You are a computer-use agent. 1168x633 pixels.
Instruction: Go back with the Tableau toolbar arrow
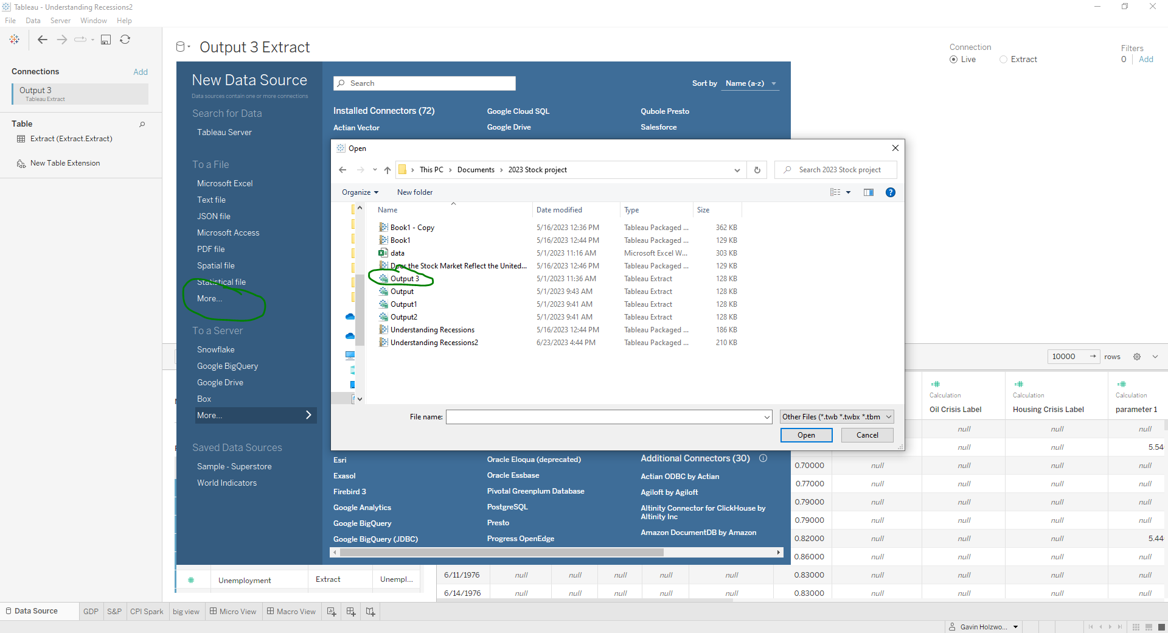coord(42,40)
